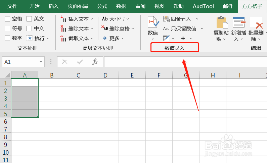Select row 6 header

click(x=5, y=121)
